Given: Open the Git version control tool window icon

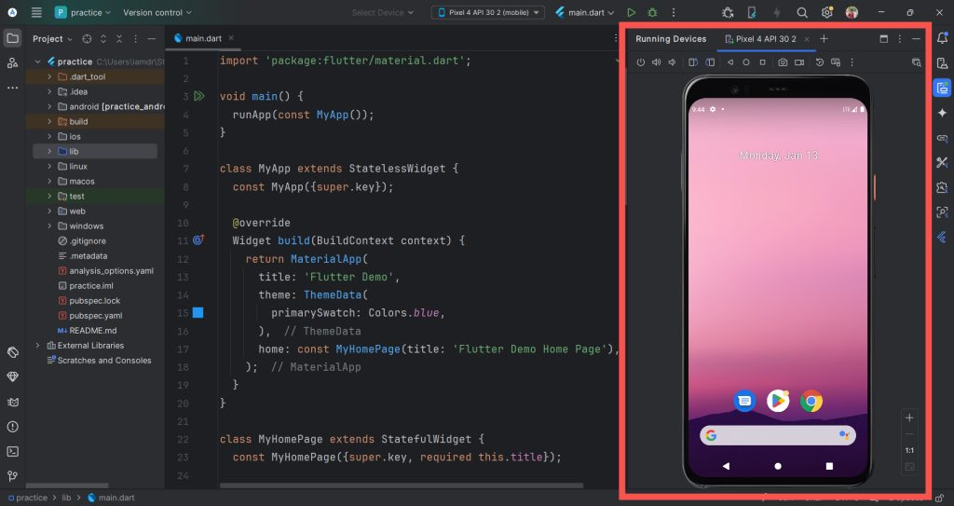Looking at the screenshot, I should tap(12, 476).
